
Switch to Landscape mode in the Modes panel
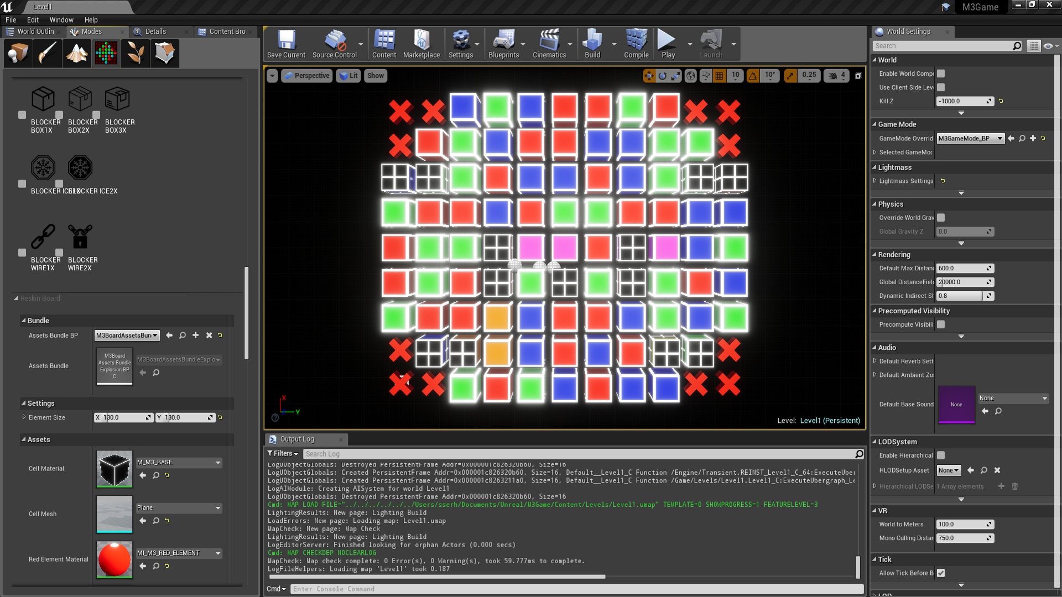click(76, 53)
